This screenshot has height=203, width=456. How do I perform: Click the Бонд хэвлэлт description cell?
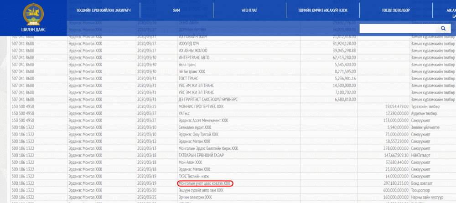[433, 183]
